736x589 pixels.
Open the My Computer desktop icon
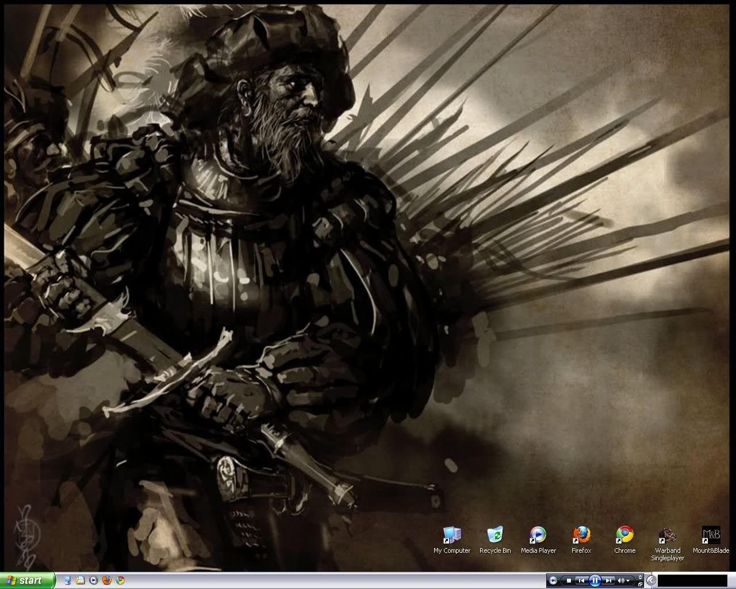pos(452,540)
